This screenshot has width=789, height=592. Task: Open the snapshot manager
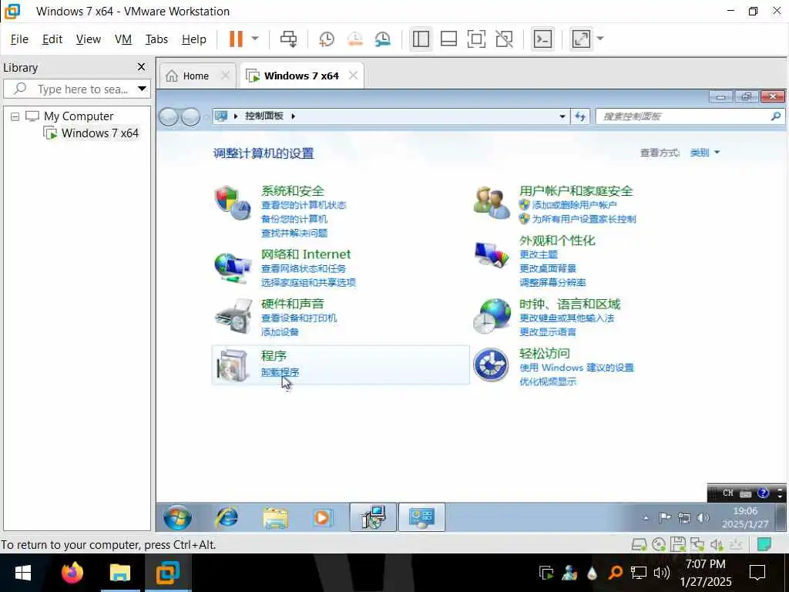(383, 39)
